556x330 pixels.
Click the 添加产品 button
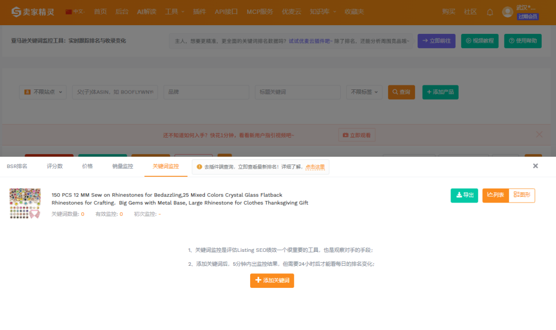click(x=440, y=92)
